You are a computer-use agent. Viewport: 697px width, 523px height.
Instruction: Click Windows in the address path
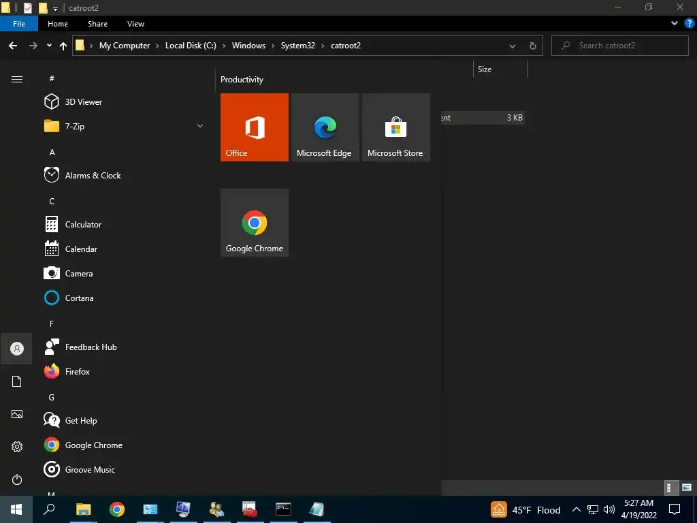click(x=248, y=46)
